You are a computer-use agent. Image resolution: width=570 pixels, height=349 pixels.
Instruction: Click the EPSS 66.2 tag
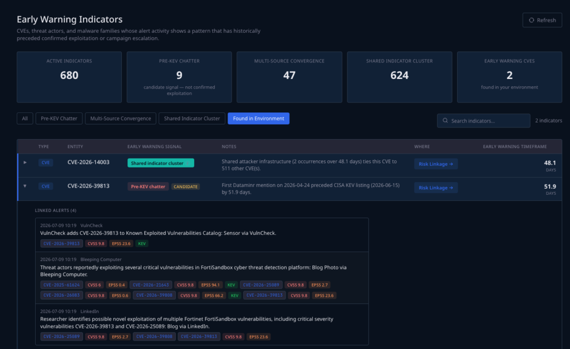click(x=214, y=296)
